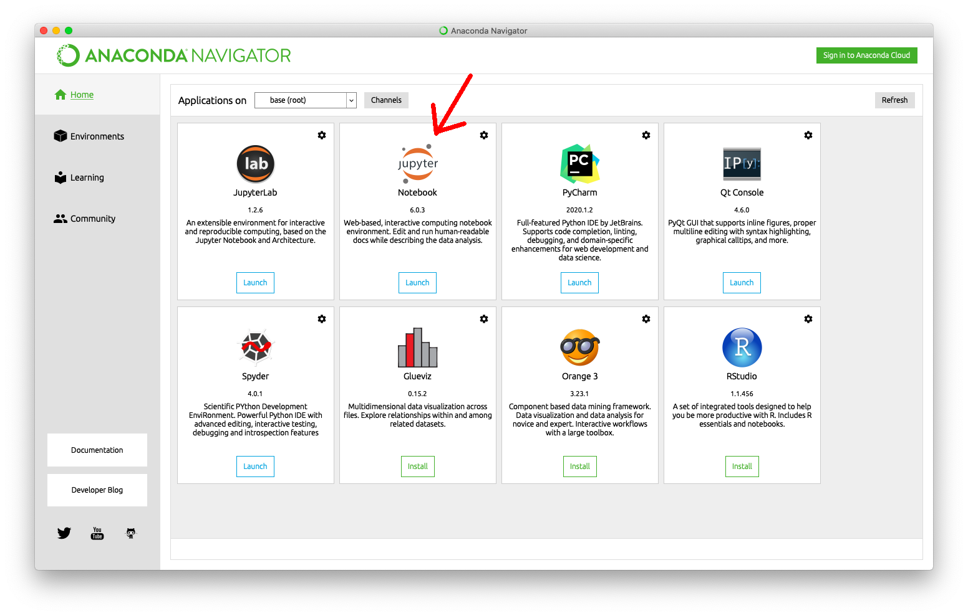The width and height of the screenshot is (968, 616).
Task: Click the Spyder version 4.0.1 text
Action: pyautogui.click(x=256, y=394)
